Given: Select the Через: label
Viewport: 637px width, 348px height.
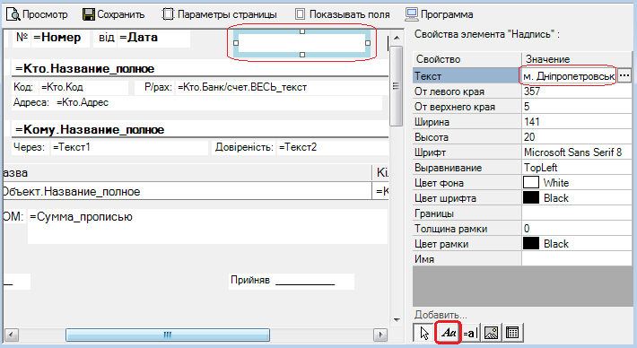Looking at the screenshot, I should (x=30, y=147).
